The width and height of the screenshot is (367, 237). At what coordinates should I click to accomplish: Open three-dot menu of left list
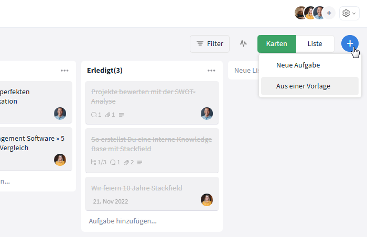pyautogui.click(x=64, y=71)
